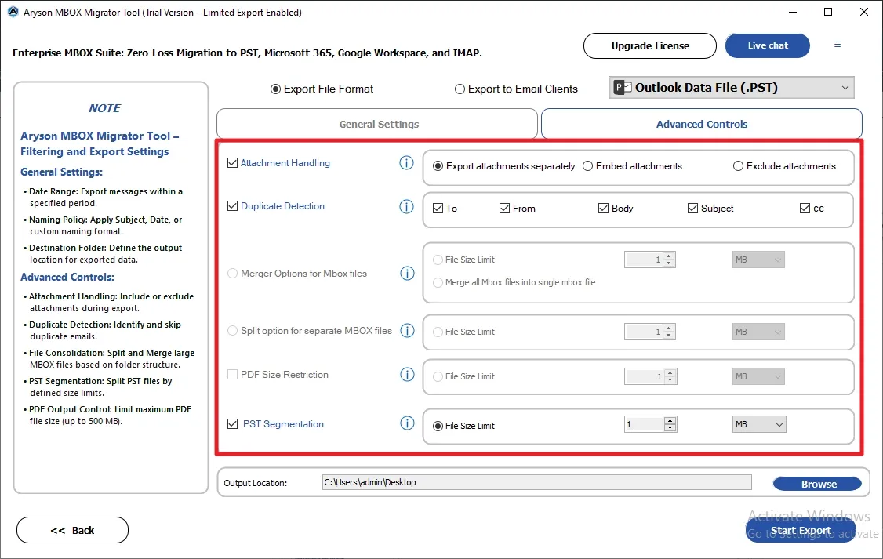The height and width of the screenshot is (559, 883).
Task: Click Browse for output location
Action: click(x=817, y=484)
